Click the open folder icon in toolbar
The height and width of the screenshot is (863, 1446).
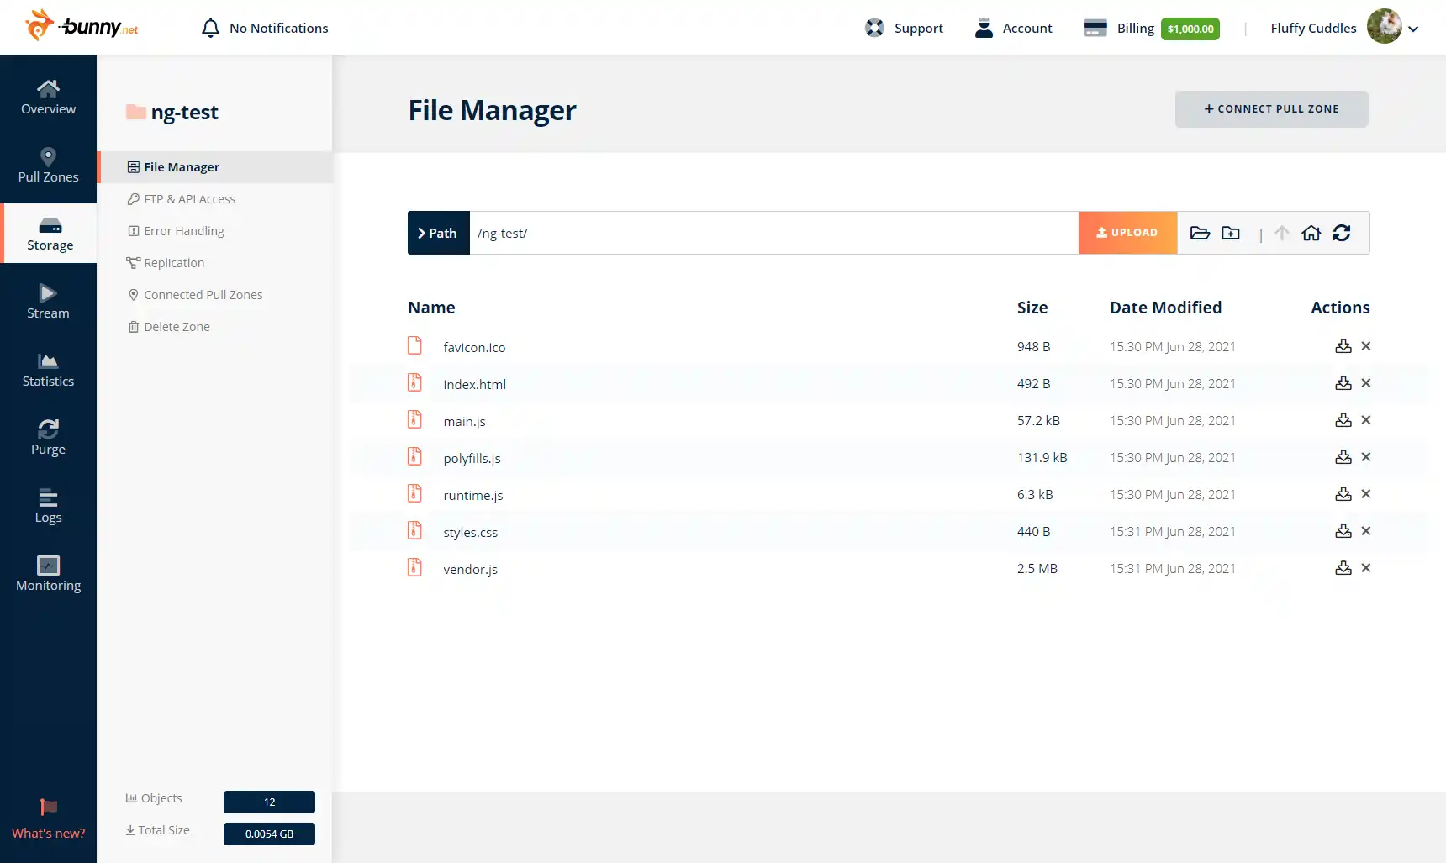pyautogui.click(x=1200, y=233)
